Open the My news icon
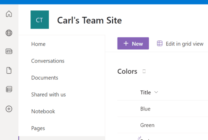Viewport: 208px width, 140px height. [x=9, y=51]
